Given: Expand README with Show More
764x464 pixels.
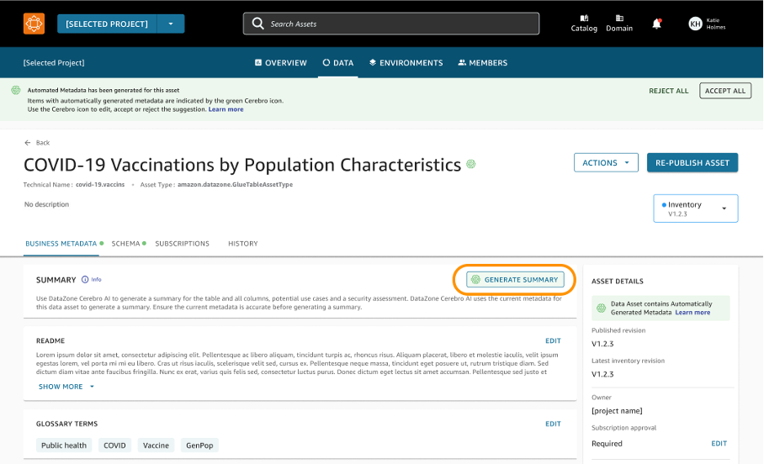Looking at the screenshot, I should point(66,387).
